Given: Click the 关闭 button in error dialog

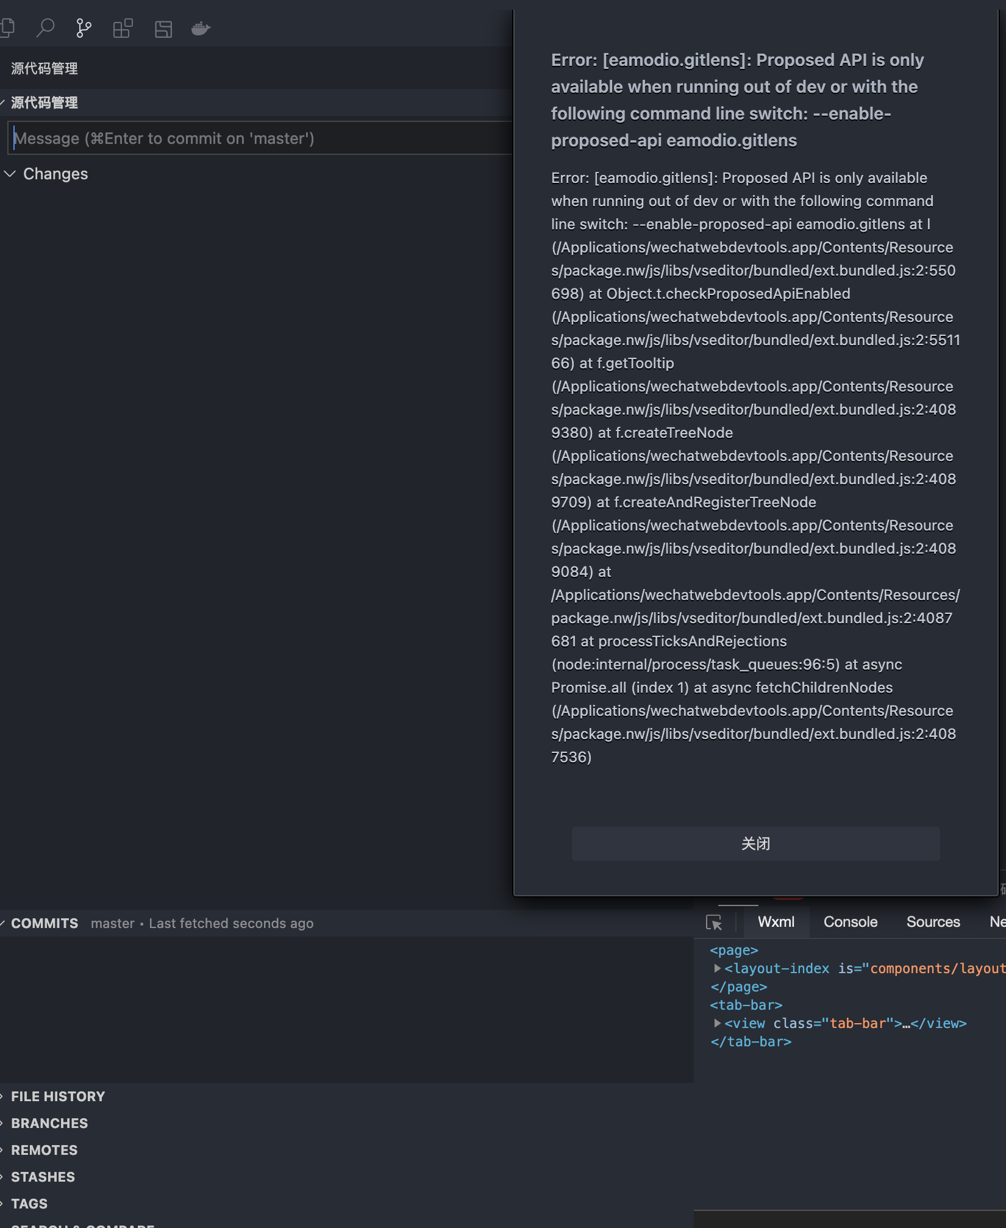Looking at the screenshot, I should pos(755,844).
